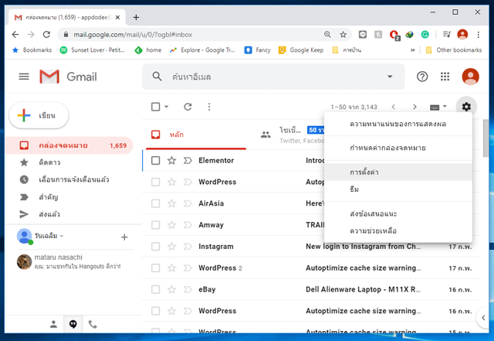Reload the page in Chrome
The image size is (494, 341).
[x=46, y=35]
